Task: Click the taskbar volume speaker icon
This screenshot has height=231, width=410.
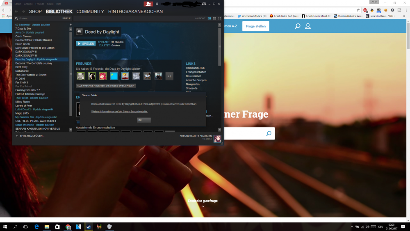Action: click(367, 226)
